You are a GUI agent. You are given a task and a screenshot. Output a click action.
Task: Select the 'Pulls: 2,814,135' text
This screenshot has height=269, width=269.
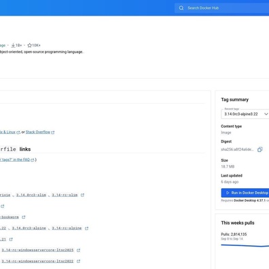[x=234, y=234]
